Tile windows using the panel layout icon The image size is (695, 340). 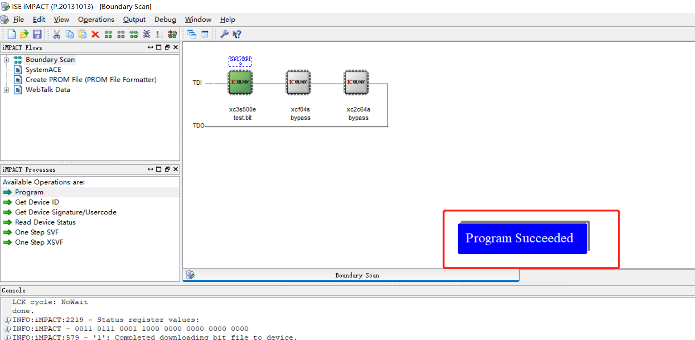[205, 34]
